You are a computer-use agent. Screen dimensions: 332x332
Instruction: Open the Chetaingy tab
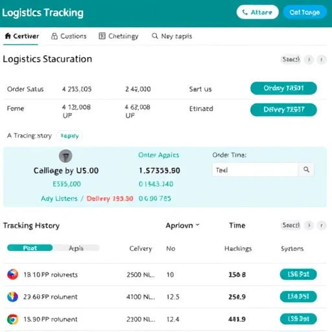pos(119,36)
